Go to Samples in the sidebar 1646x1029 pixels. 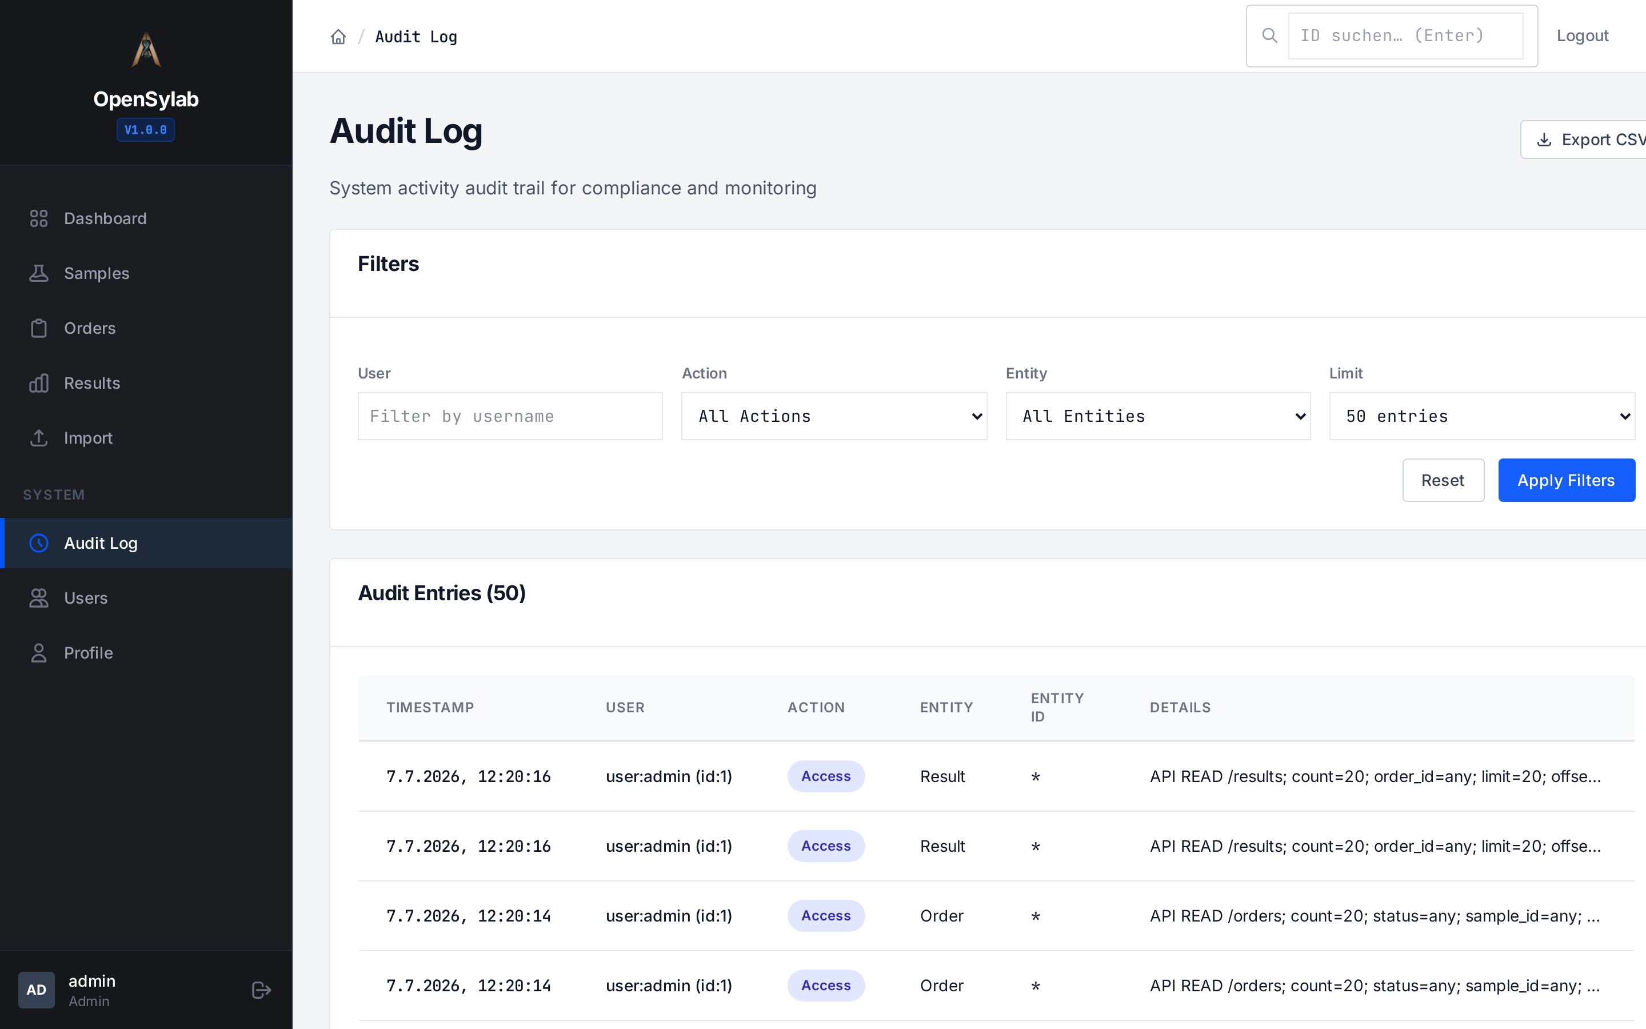(x=146, y=273)
